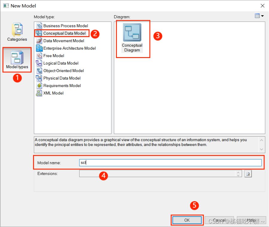269x227 pixels.
Task: Click the Extensions list stepper arrows
Action: point(238,173)
